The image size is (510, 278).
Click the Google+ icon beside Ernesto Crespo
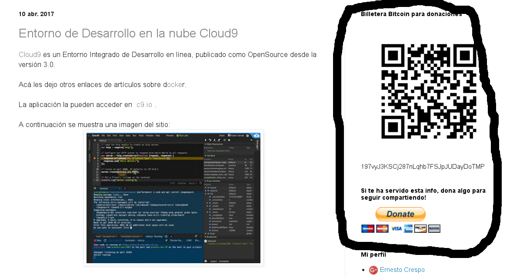(x=373, y=270)
